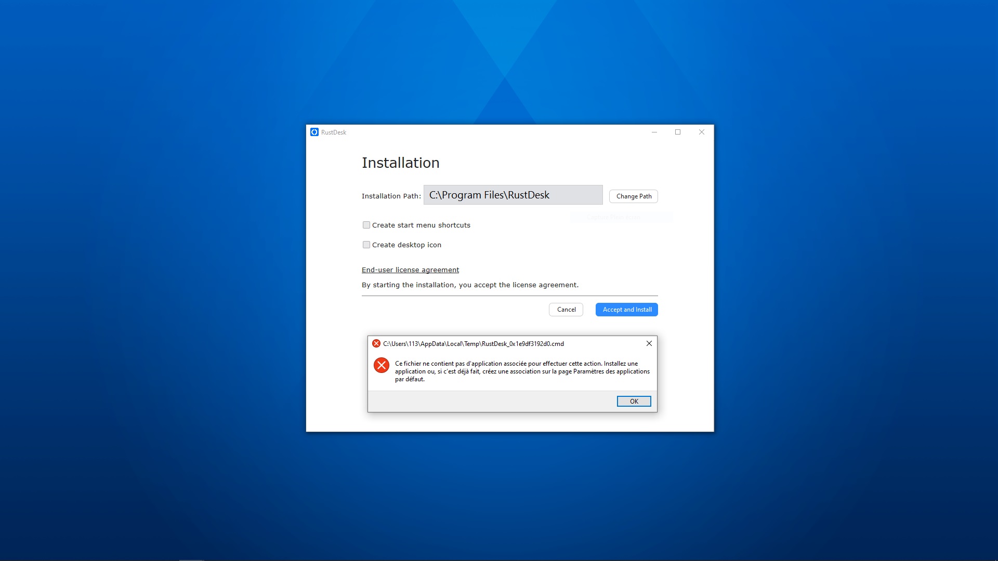
Task: Click the Change Path button
Action: pyautogui.click(x=634, y=196)
